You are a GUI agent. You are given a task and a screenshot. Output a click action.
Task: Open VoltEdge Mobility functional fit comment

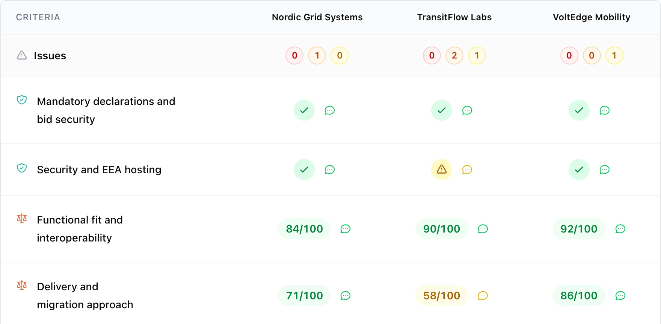tap(620, 229)
